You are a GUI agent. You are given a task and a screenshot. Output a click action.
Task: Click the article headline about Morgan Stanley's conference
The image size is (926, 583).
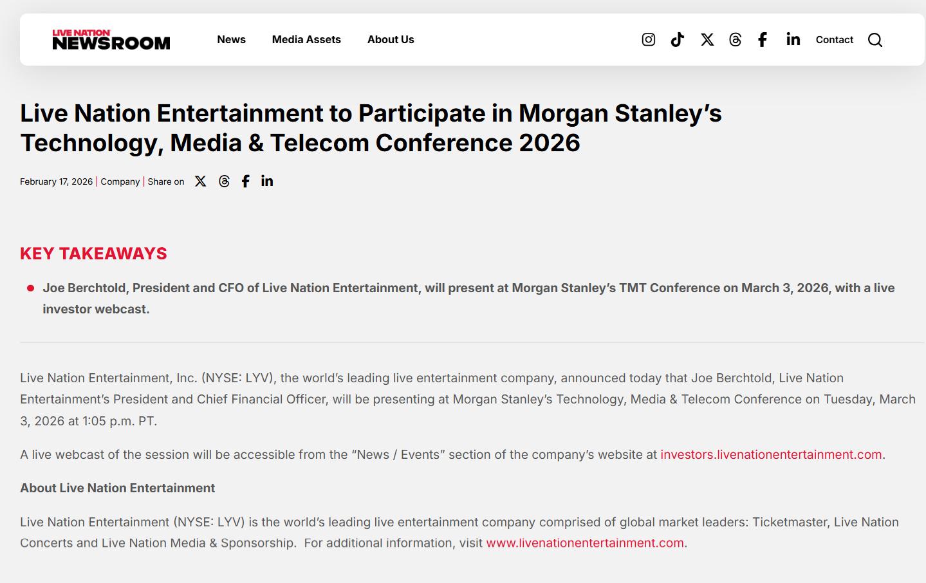click(x=371, y=128)
